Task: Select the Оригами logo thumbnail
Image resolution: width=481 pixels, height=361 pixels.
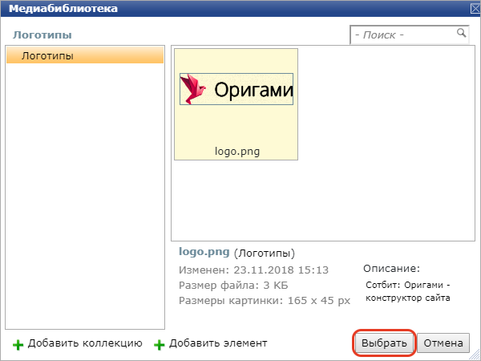Action: point(236,89)
